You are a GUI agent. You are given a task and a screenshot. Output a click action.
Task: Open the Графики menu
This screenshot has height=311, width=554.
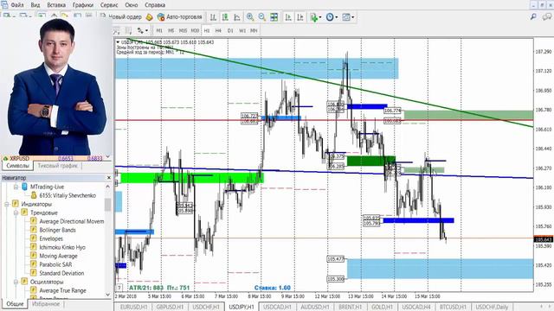coord(83,5)
